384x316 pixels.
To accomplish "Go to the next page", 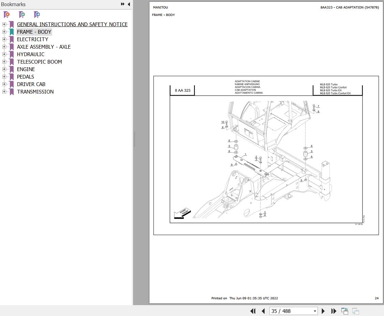I will click(323, 311).
